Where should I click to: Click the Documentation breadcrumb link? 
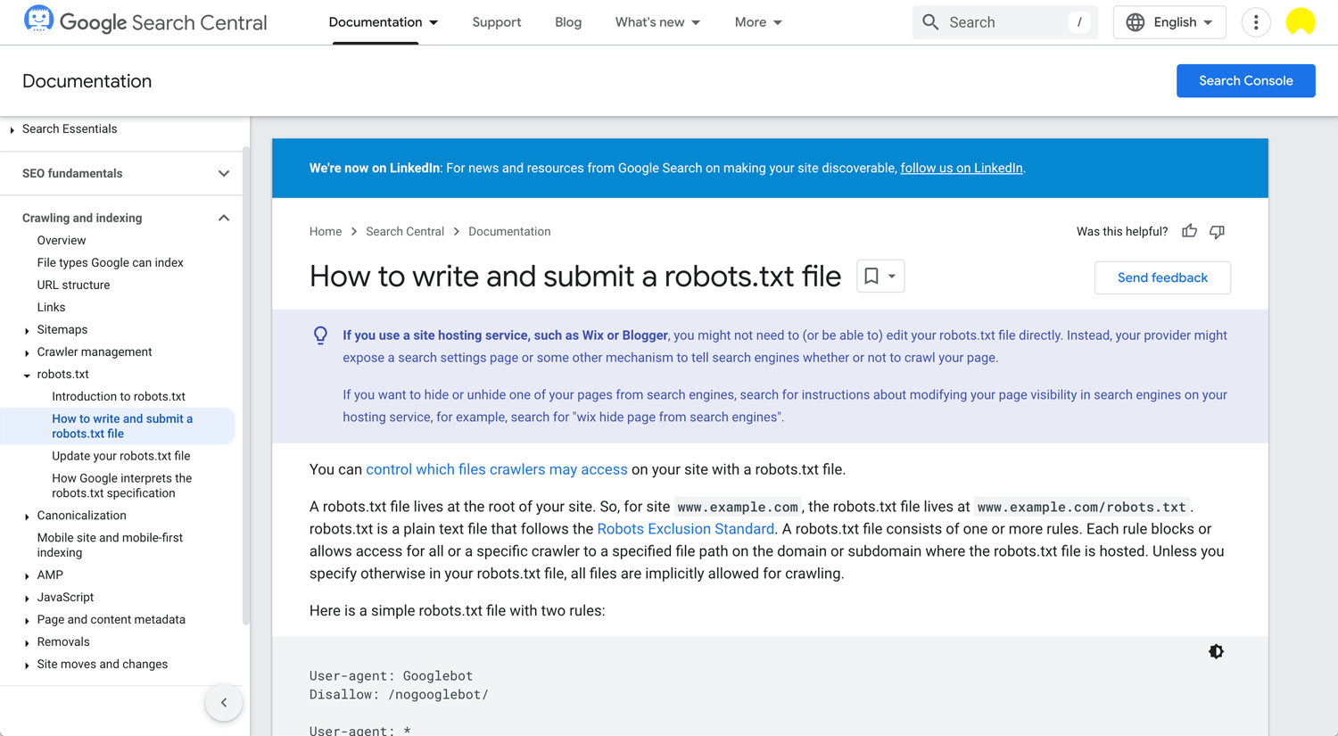[x=509, y=231]
